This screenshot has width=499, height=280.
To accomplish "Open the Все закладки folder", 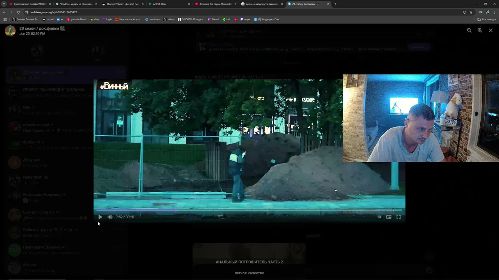I will pos(487,19).
